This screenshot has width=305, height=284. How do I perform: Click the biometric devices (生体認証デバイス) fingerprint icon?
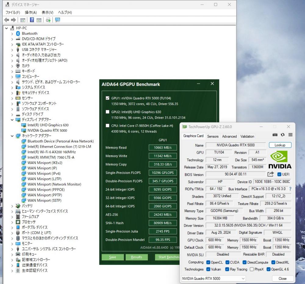point(18,270)
